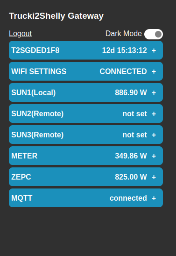Viewport: 176px width, 256px height.
Task: Expand the T2SGDED1F8 device row plus icon
Action: pyautogui.click(x=154, y=51)
